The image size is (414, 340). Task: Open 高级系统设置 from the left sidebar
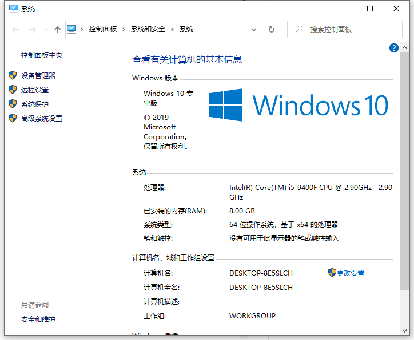pos(42,118)
